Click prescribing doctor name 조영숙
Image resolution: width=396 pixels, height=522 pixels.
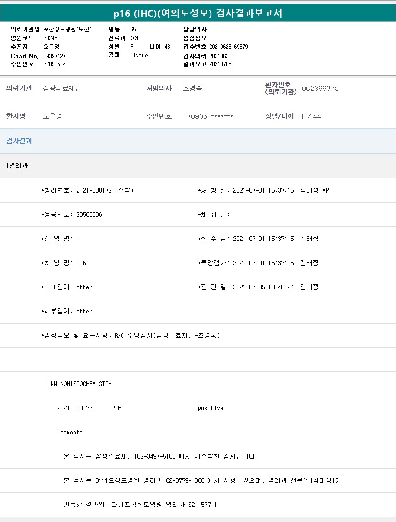[192, 89]
